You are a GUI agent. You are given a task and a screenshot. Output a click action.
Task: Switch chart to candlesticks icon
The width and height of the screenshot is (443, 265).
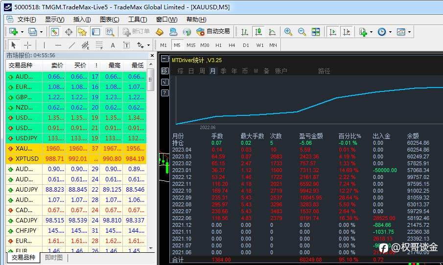(258, 32)
